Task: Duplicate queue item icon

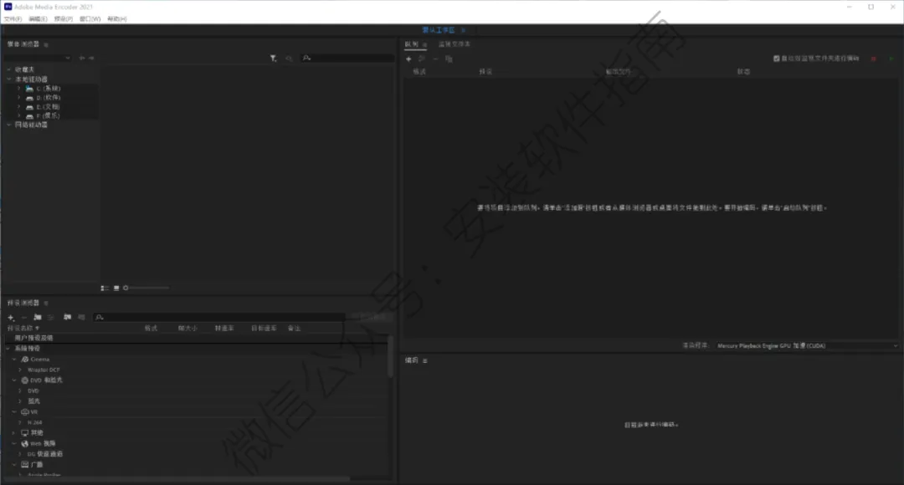Action: click(x=449, y=59)
